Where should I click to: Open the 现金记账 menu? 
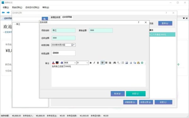(17, 7)
